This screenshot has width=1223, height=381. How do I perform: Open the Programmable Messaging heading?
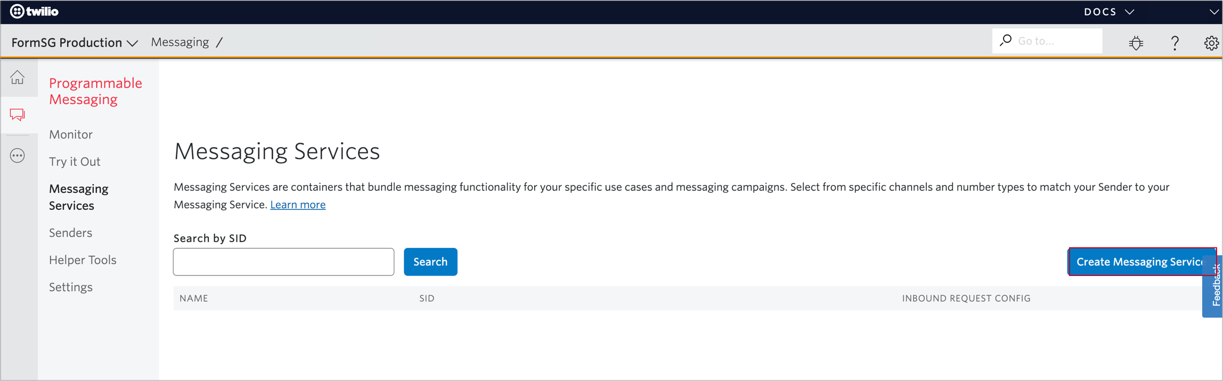95,91
